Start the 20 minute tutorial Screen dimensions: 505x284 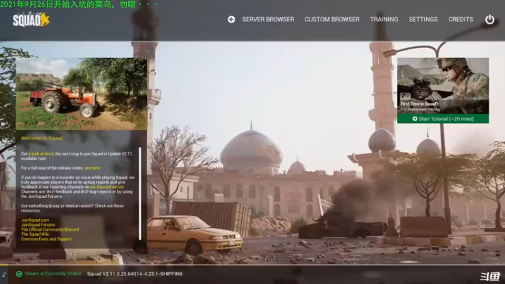[443, 119]
